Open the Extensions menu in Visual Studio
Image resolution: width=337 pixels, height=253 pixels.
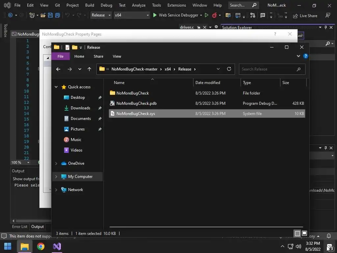(177, 5)
